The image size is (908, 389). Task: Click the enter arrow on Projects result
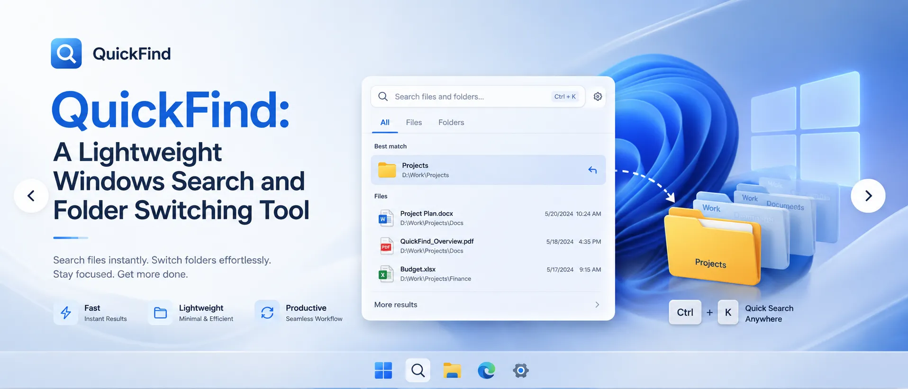(592, 170)
